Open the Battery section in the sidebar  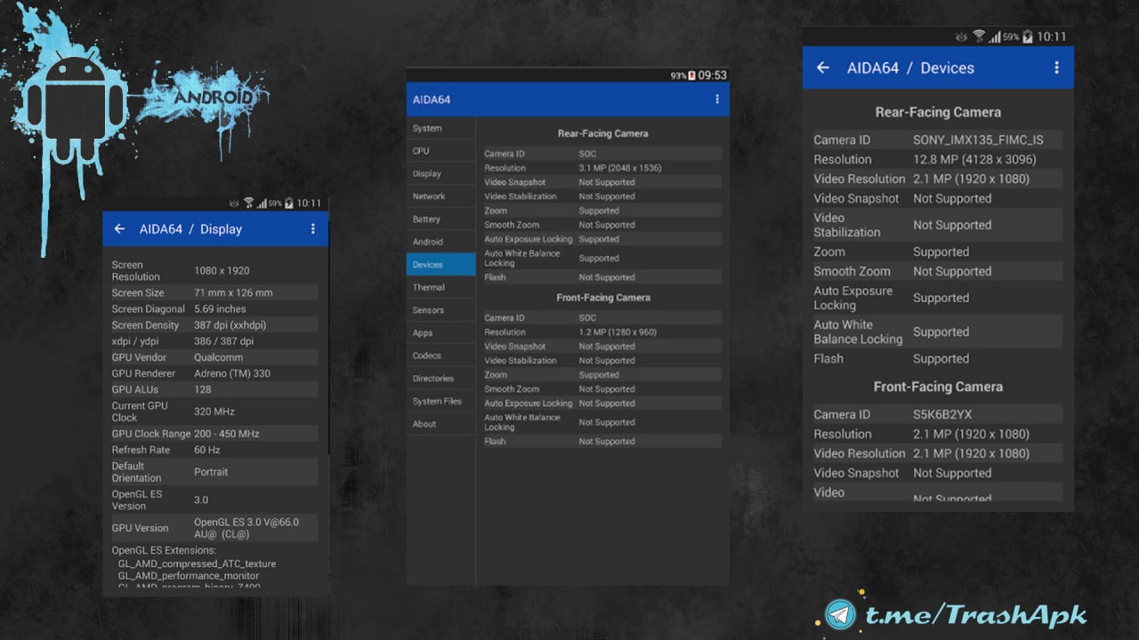pyautogui.click(x=440, y=219)
